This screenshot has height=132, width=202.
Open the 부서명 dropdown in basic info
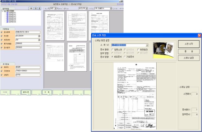[x=39, y=36]
